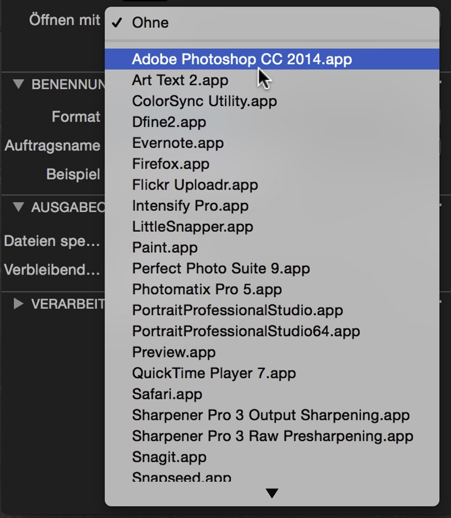
Task: Click the Auftragsname label
Action: (52, 146)
